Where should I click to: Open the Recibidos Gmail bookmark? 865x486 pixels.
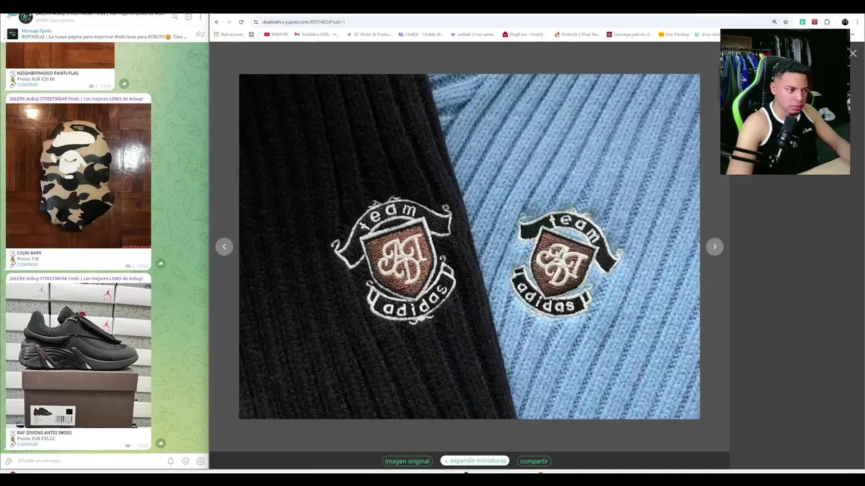tap(317, 34)
